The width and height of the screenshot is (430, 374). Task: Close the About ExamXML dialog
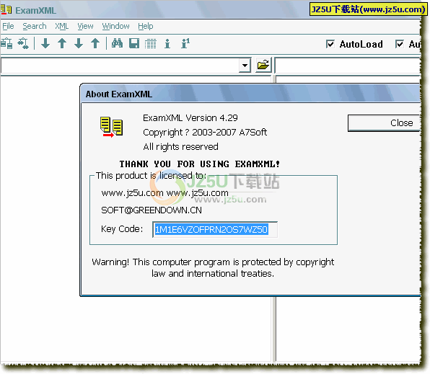(x=385, y=123)
